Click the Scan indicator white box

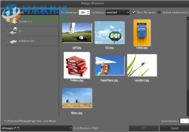pyautogui.click(x=184, y=121)
